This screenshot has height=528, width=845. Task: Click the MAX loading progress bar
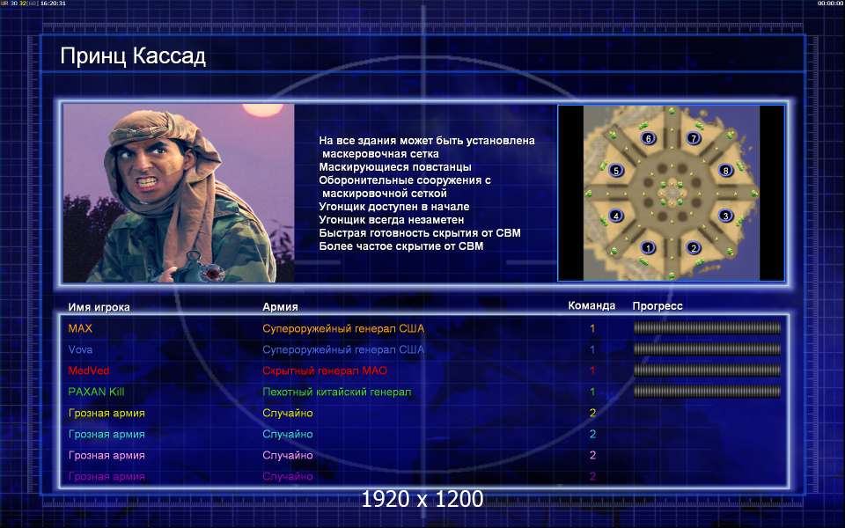[707, 327]
